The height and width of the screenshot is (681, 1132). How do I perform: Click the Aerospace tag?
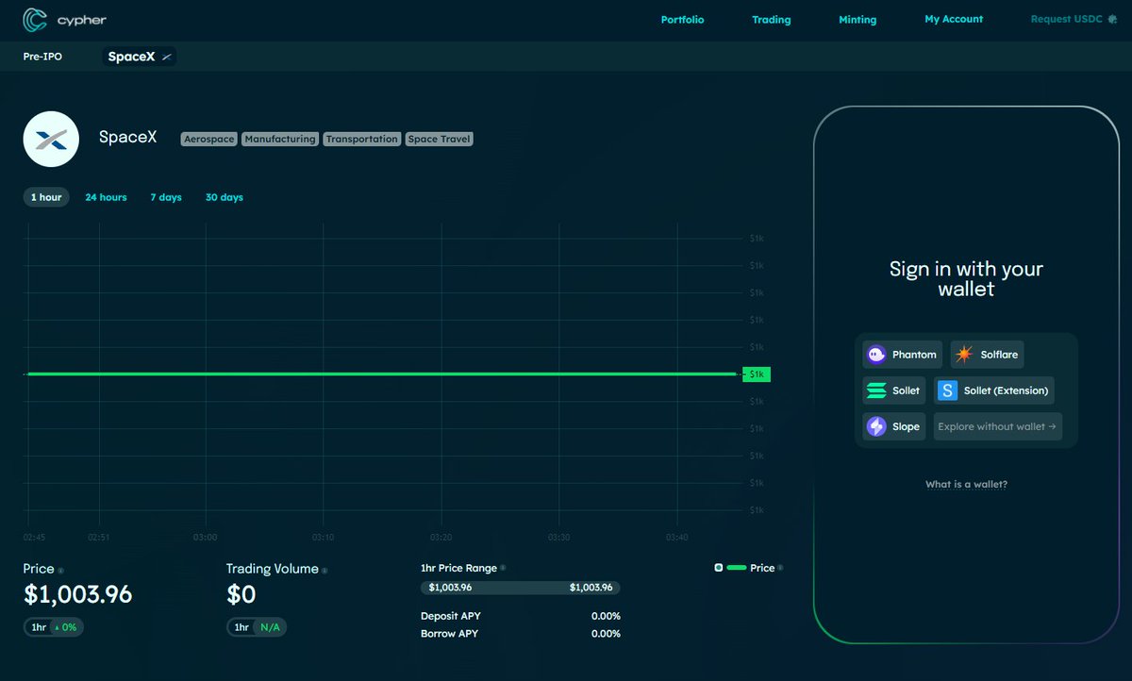coord(209,139)
